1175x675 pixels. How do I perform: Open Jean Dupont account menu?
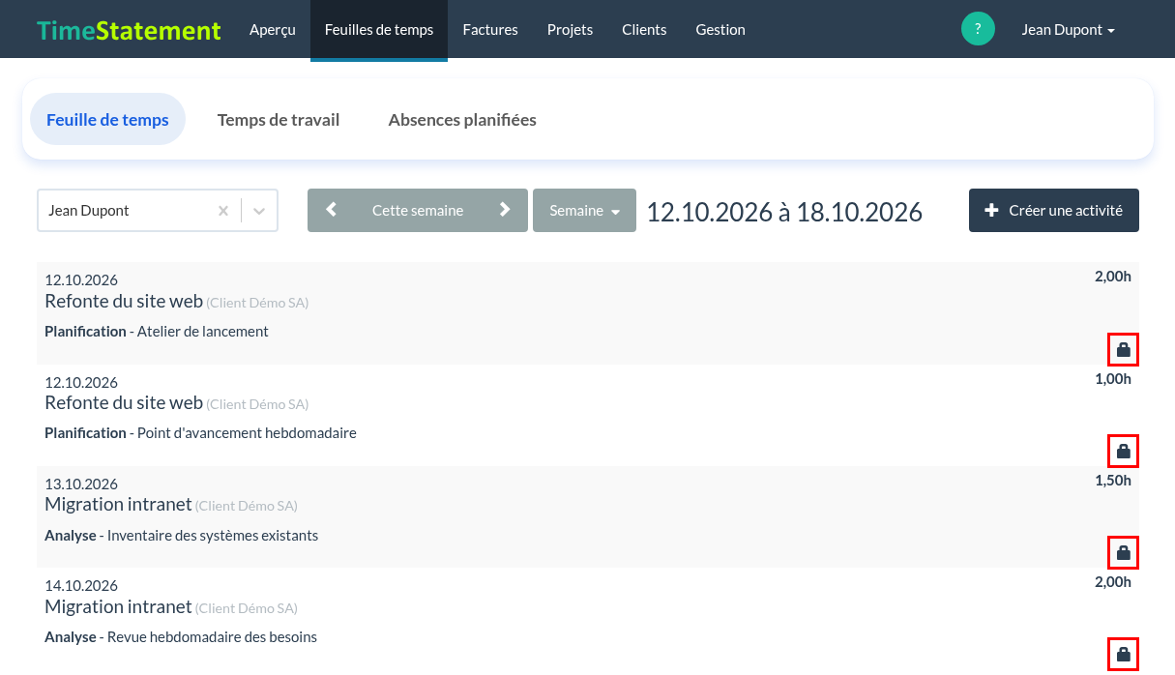click(1069, 29)
